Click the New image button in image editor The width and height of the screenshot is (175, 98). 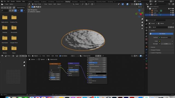pyautogui.click(x=22, y=56)
